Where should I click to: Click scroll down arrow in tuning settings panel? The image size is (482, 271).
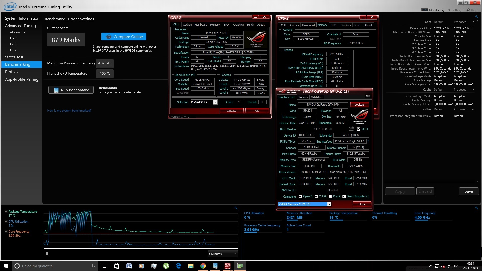(x=477, y=181)
